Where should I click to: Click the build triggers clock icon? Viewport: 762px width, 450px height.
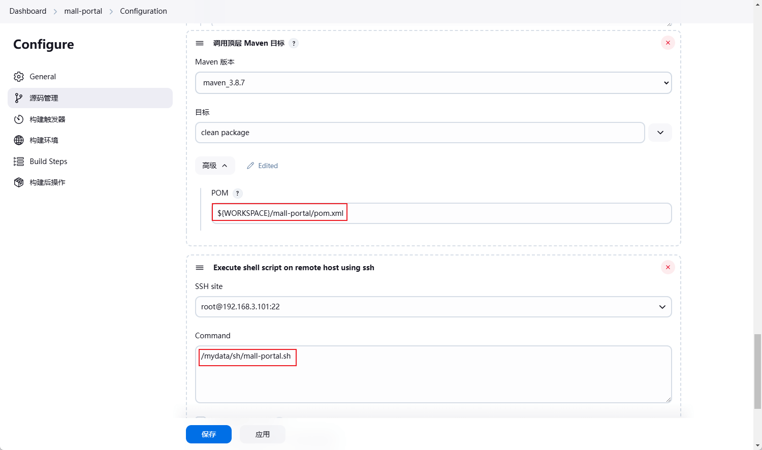coord(19,119)
